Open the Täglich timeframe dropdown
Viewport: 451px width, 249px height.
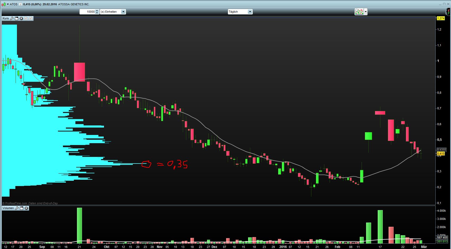[x=250, y=12]
